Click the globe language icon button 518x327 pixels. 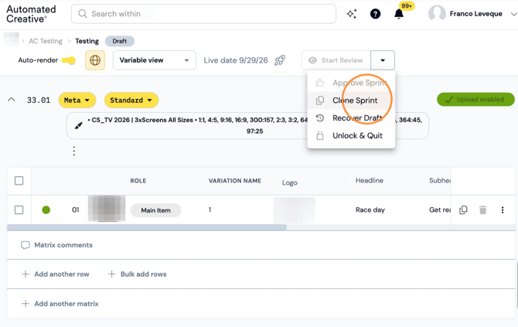click(95, 60)
